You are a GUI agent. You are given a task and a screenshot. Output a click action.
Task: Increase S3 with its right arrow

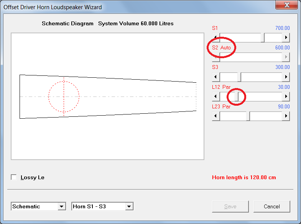(x=286, y=77)
